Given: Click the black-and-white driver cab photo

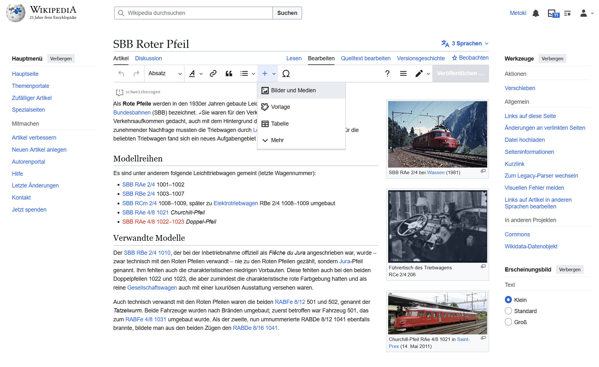Looking at the screenshot, I should tap(437, 226).
